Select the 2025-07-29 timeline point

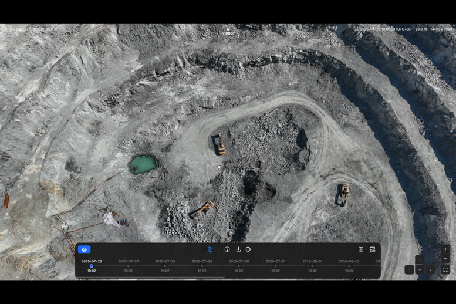coord(202,266)
